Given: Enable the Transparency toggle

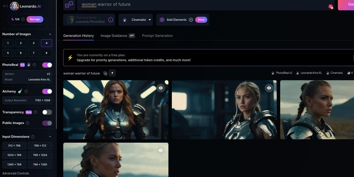Looking at the screenshot, I should pyautogui.click(x=47, y=112).
